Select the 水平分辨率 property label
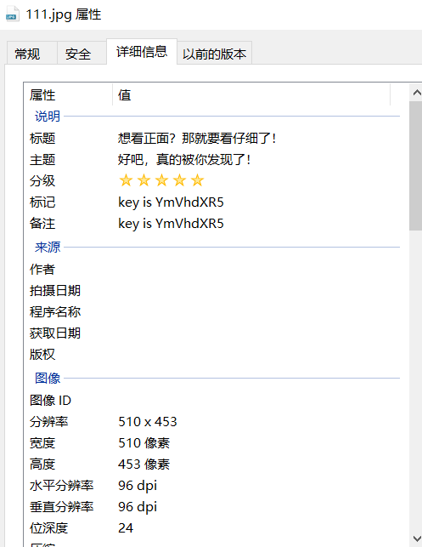This screenshot has width=422, height=547. tap(62, 486)
